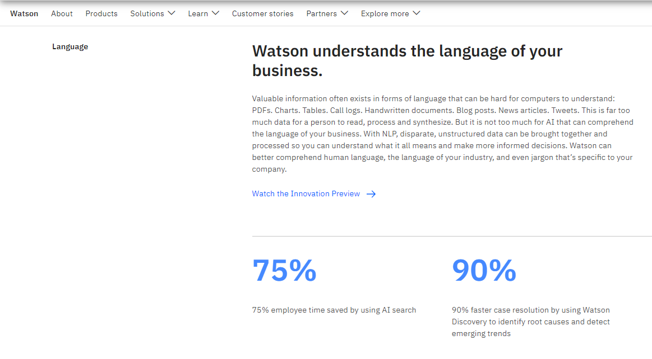The height and width of the screenshot is (359, 652).
Task: Navigate to the Products page
Action: click(x=101, y=13)
